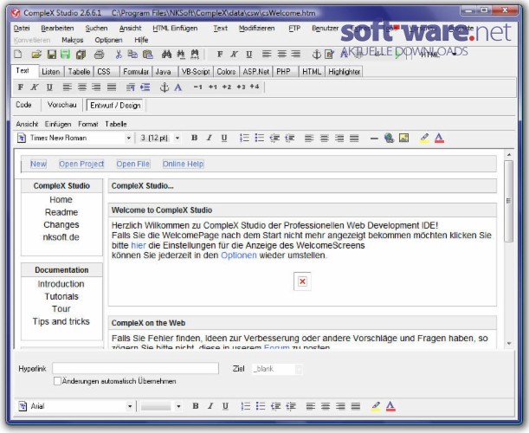This screenshot has width=529, height=433.
Task: Click the document icon beside Times New Roman
Action: (22, 138)
